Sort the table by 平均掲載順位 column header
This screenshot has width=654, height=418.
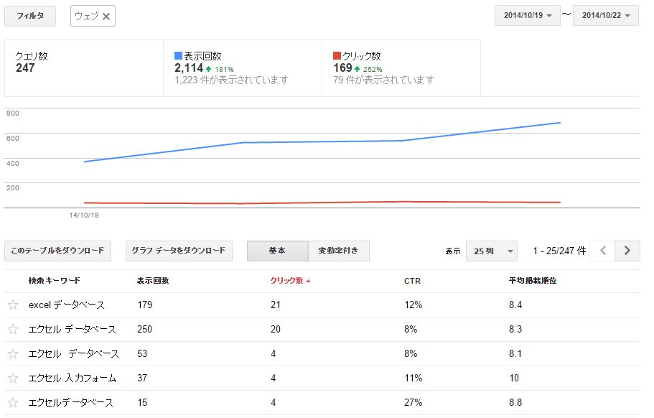pyautogui.click(x=532, y=280)
